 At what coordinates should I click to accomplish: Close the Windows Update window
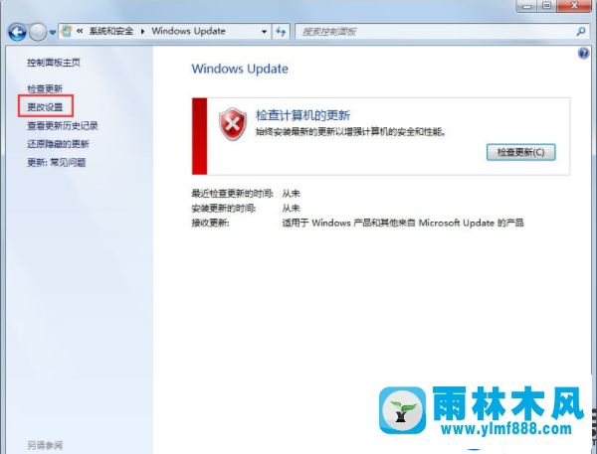click(x=574, y=5)
